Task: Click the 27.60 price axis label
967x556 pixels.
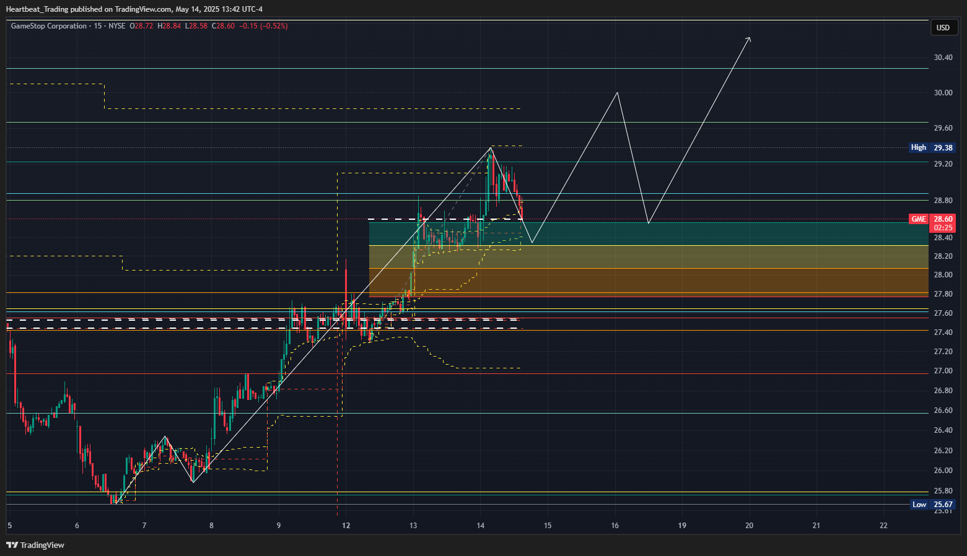Action: coord(943,313)
